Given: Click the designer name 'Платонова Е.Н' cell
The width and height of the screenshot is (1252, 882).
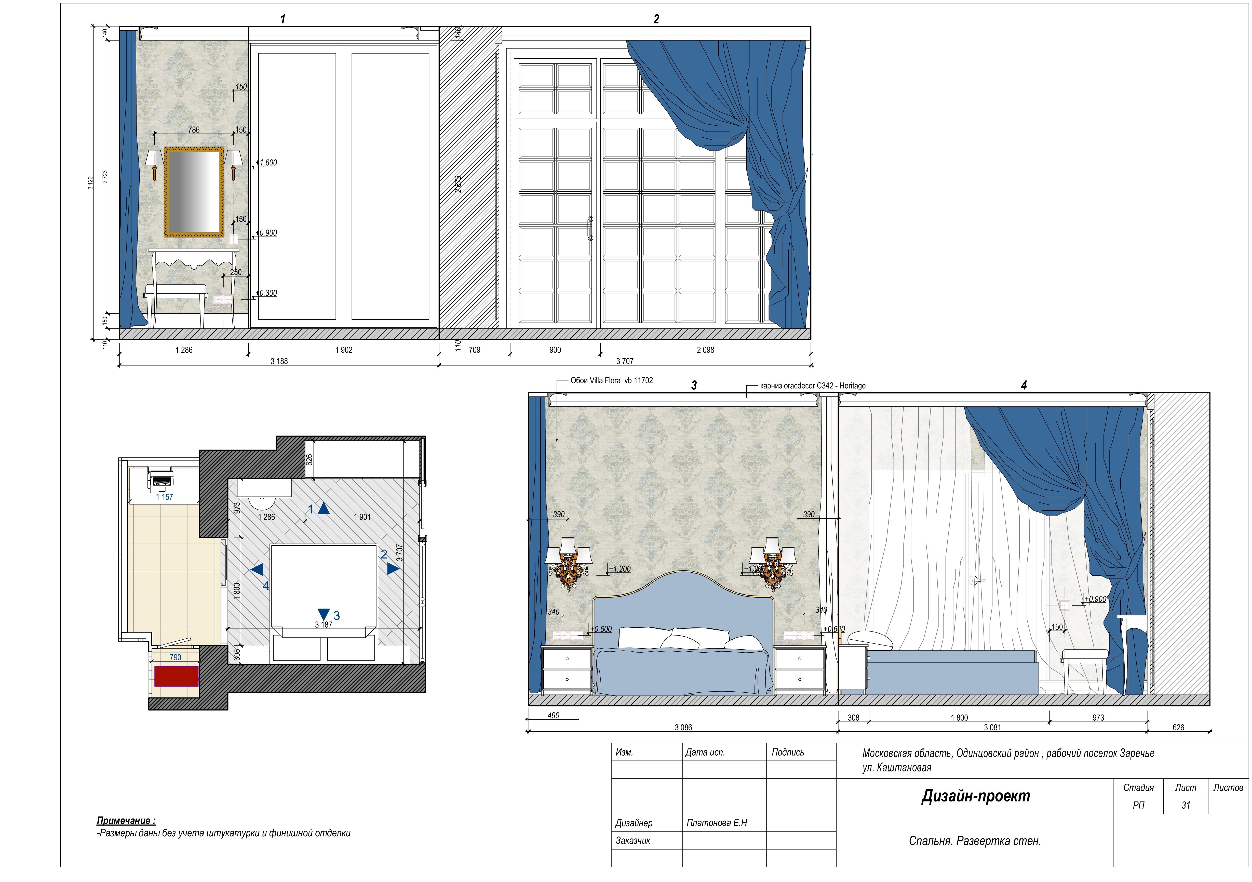Looking at the screenshot, I should (717, 823).
